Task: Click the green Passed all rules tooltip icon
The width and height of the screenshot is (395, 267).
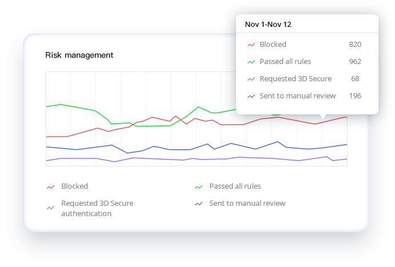Action: (x=251, y=62)
